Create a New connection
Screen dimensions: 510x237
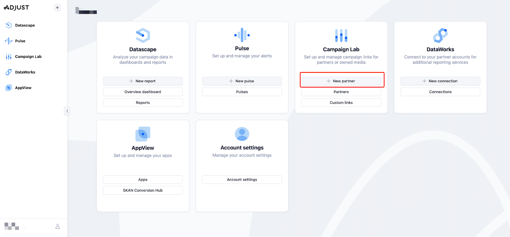(x=440, y=81)
